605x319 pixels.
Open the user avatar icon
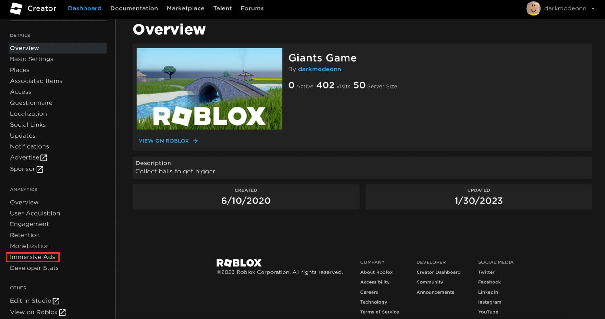533,8
